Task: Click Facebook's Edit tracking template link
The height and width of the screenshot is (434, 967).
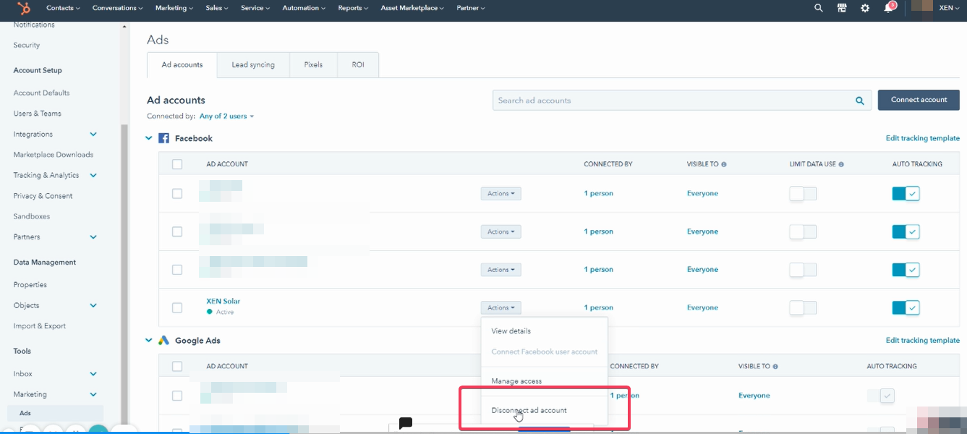Action: [922, 138]
